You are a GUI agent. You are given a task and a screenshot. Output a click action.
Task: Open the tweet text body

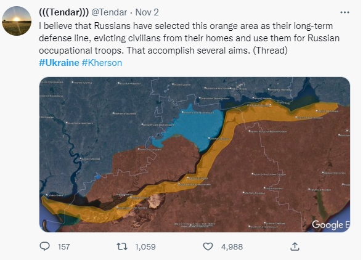coord(189,38)
